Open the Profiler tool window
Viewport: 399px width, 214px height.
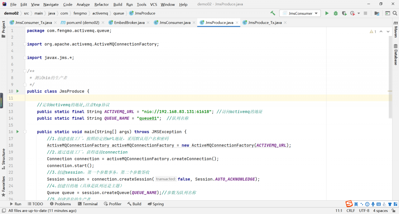click(113, 204)
